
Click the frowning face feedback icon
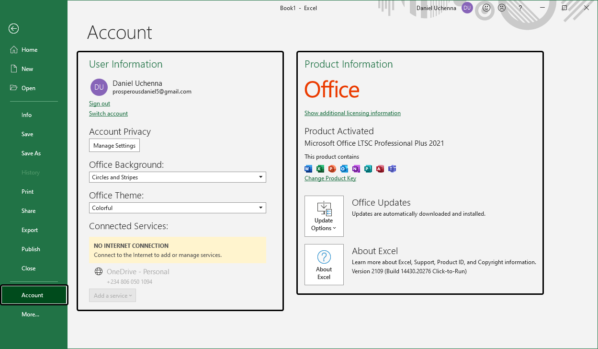pos(502,8)
